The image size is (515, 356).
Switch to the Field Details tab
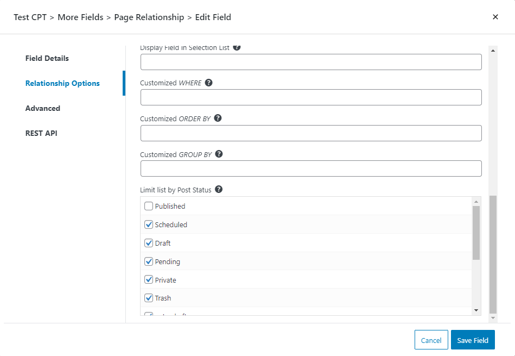point(47,58)
